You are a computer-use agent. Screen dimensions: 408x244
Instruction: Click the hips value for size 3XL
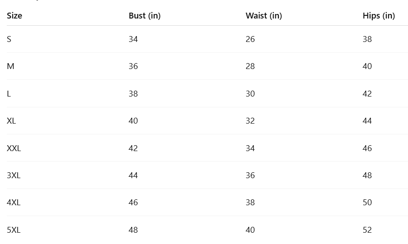click(367, 175)
